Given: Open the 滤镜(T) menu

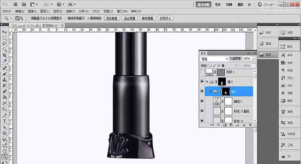Looking at the screenshot, I should [70, 11].
